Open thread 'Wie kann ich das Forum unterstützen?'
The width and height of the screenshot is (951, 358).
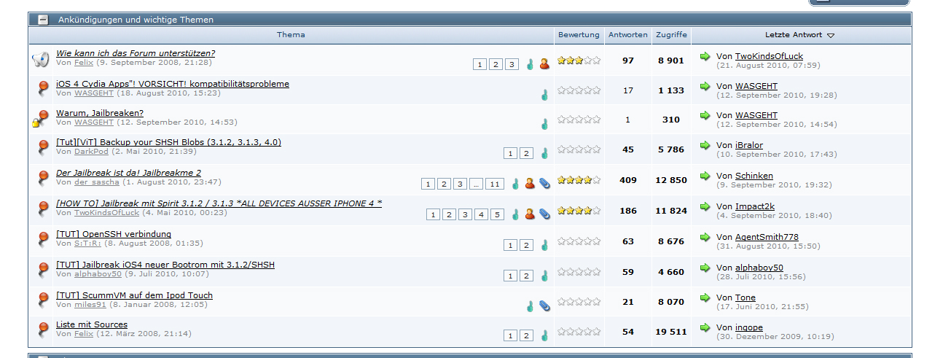click(136, 53)
